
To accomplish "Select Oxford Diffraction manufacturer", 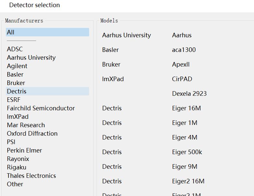I will click(x=32, y=133).
